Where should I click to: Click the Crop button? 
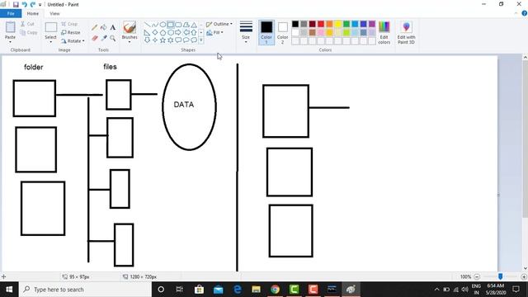pyautogui.click(x=69, y=24)
